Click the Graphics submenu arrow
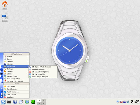140x105 pixels. (28, 62)
